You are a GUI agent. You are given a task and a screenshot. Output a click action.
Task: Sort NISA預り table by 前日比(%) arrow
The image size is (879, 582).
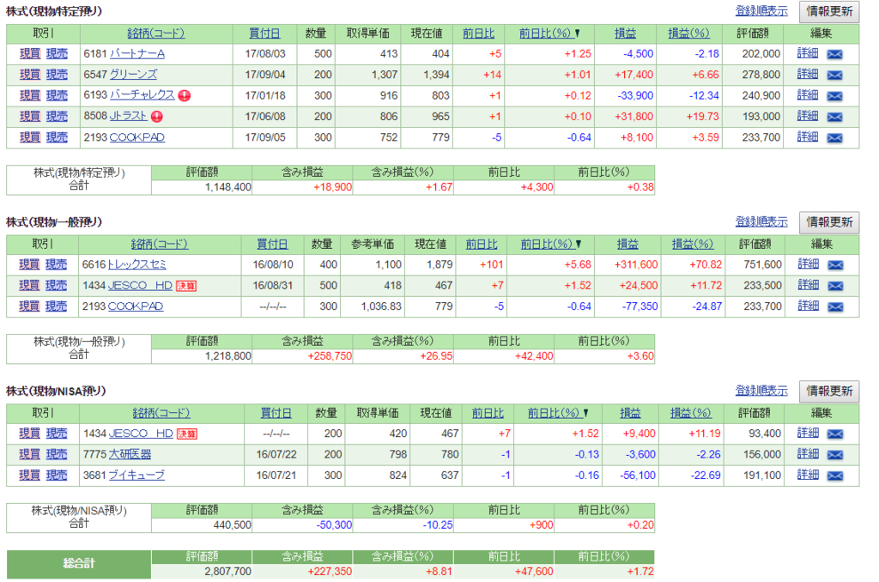coord(585,413)
